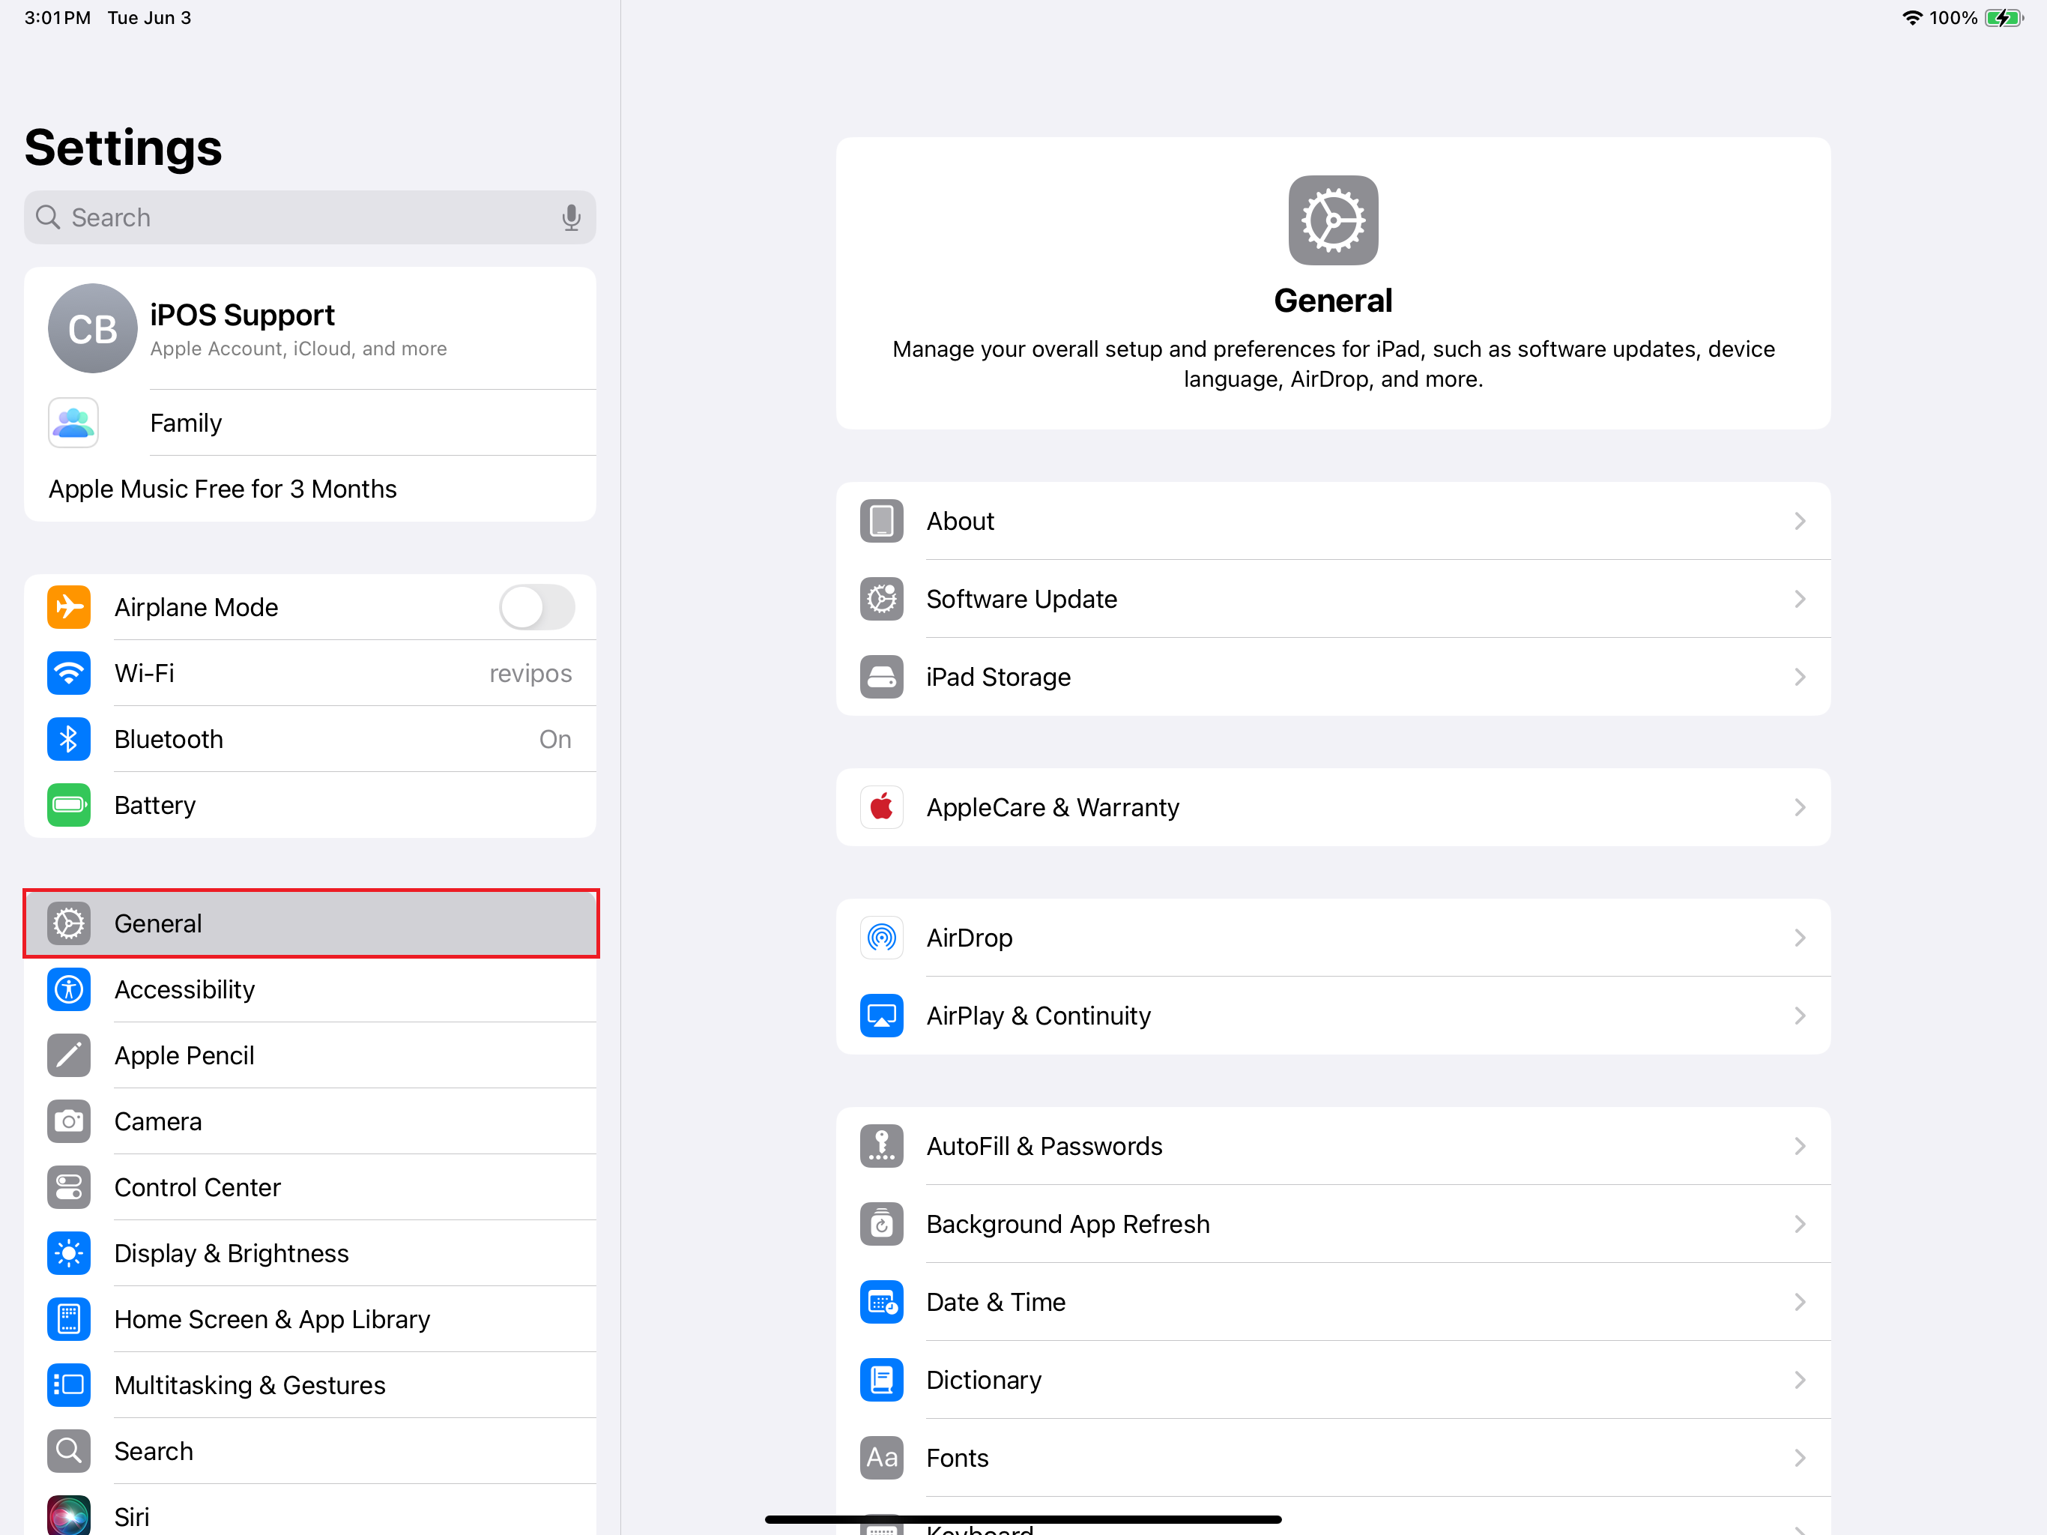This screenshot has height=1535, width=2047.
Task: Tap Apple Music Free for 3 Months
Action: click(x=310, y=489)
